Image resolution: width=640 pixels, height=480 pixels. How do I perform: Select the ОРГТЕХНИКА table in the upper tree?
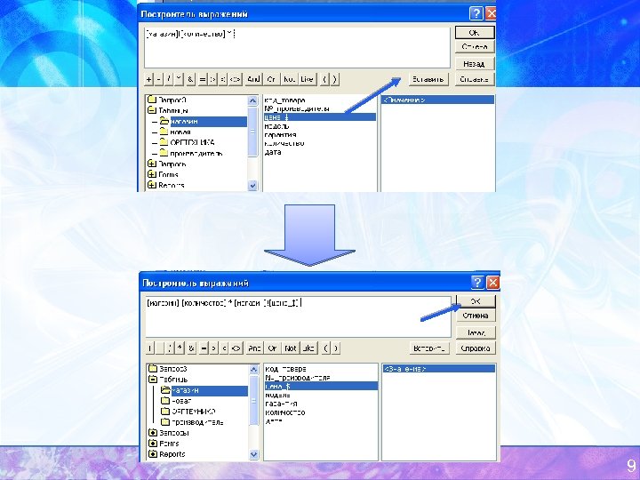192,142
